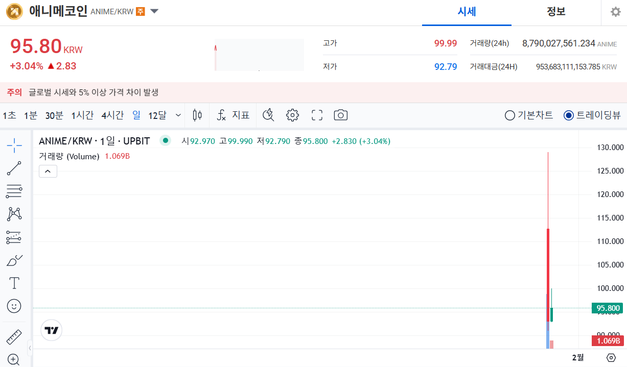The height and width of the screenshot is (367, 627).
Task: Open page settings gear at top right
Action: pos(616,12)
